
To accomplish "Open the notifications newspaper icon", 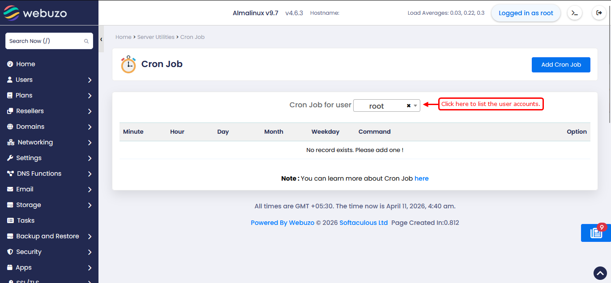I will click(x=596, y=233).
